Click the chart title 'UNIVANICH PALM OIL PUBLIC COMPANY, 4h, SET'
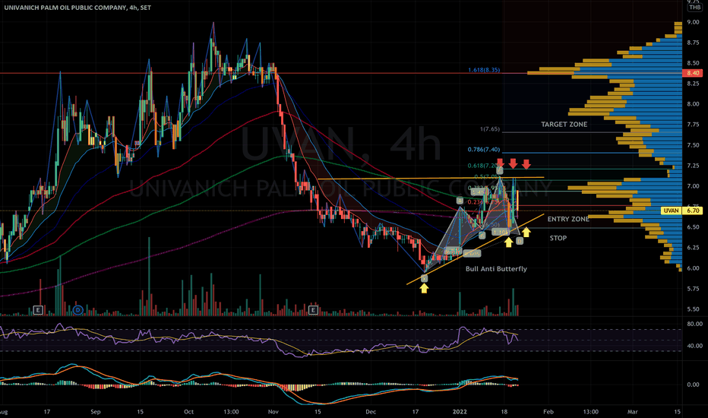This screenshot has height=418, width=708. 77,8
